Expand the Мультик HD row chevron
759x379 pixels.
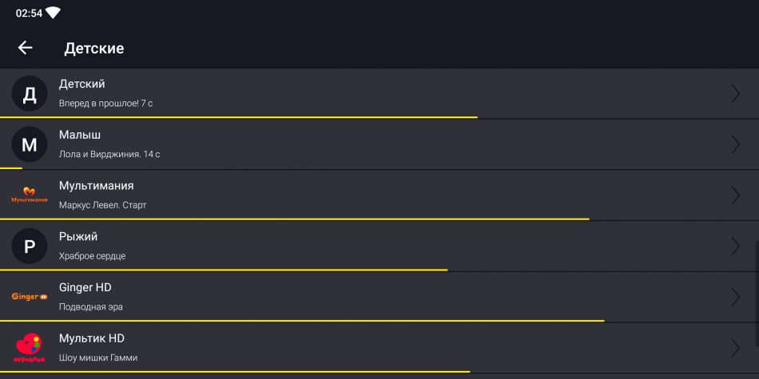(x=735, y=348)
